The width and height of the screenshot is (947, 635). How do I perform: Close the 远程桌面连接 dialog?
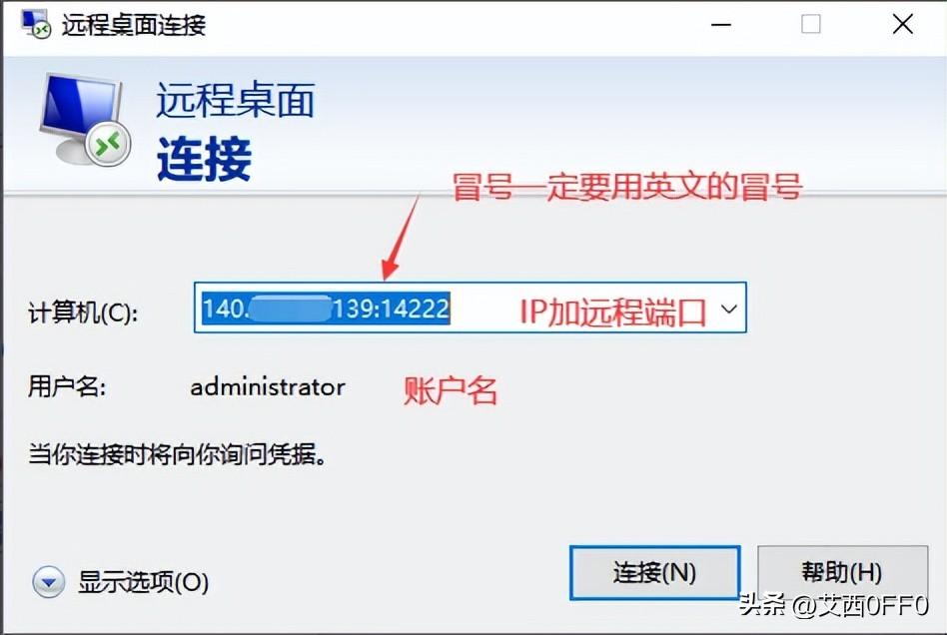coord(903,24)
